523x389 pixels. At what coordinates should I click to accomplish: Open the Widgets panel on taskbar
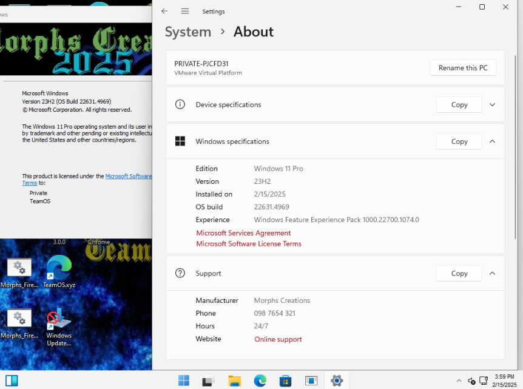pyautogui.click(x=12, y=381)
